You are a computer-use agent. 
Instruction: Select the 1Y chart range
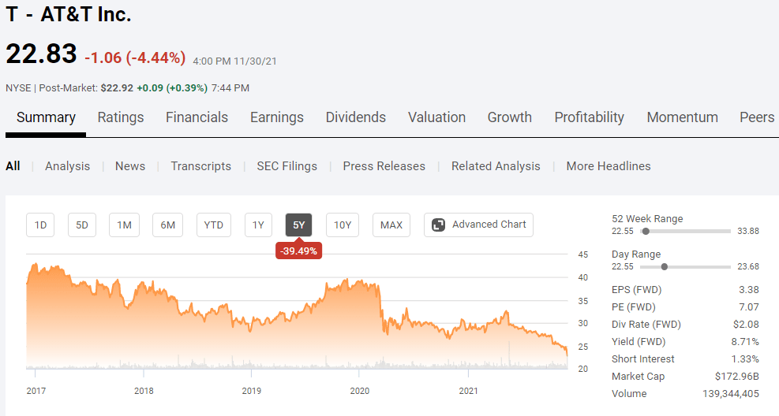[258, 225]
